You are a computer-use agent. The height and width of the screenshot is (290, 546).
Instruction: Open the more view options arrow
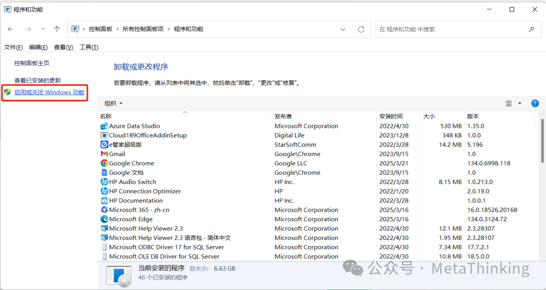pyautogui.click(x=520, y=104)
